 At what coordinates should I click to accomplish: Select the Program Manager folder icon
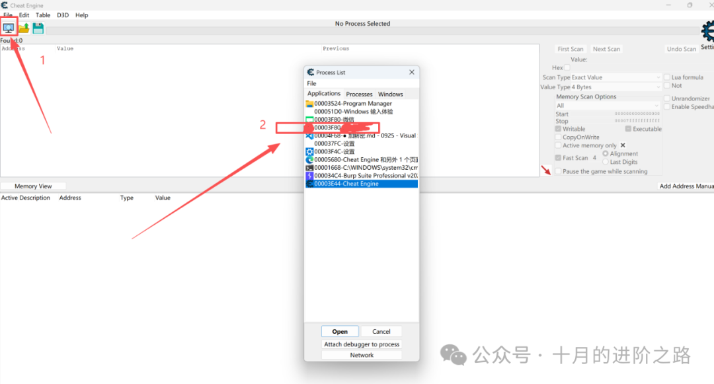click(309, 104)
